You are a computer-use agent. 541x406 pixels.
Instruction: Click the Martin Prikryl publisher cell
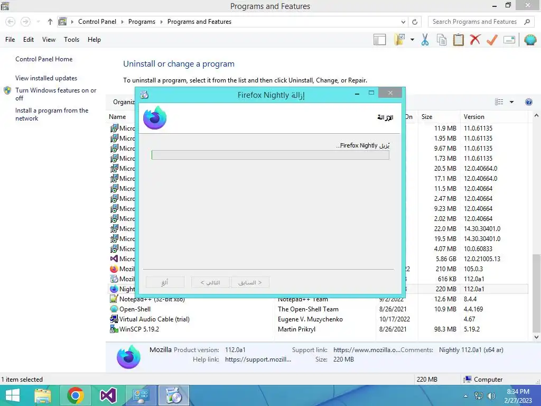297,329
